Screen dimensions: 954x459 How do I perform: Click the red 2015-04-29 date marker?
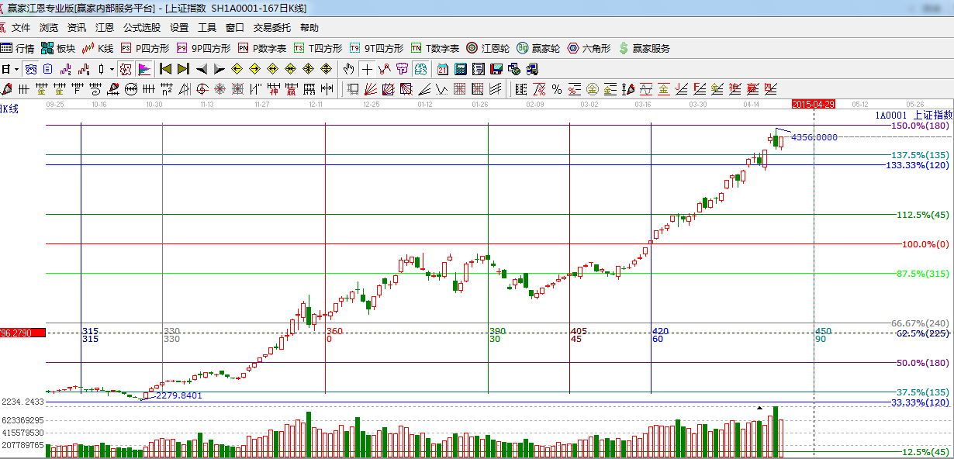point(813,104)
